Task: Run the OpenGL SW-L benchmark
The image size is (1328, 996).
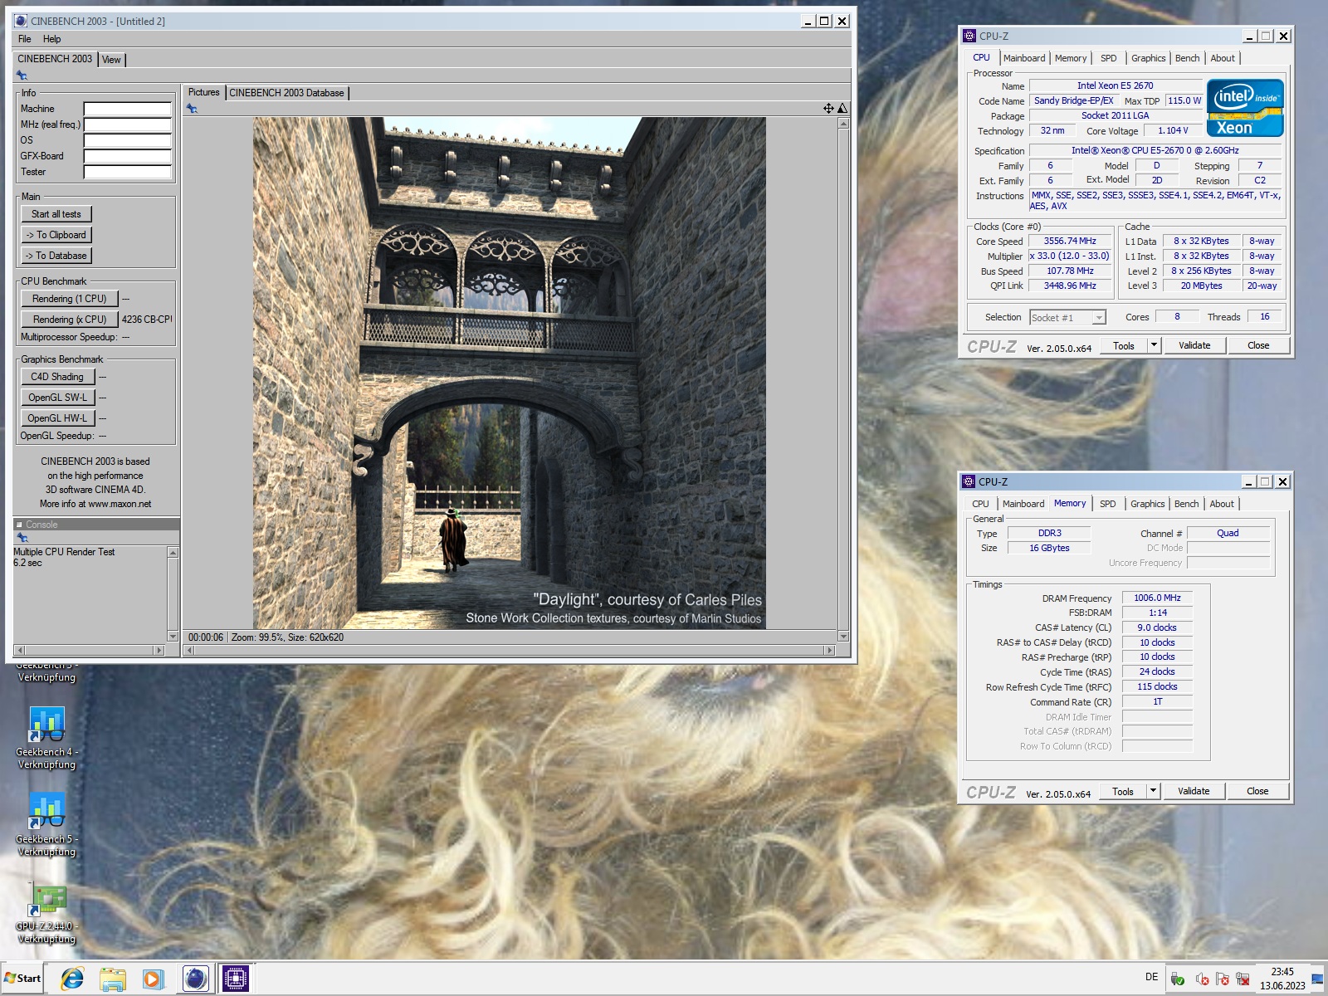Action: pos(57,398)
